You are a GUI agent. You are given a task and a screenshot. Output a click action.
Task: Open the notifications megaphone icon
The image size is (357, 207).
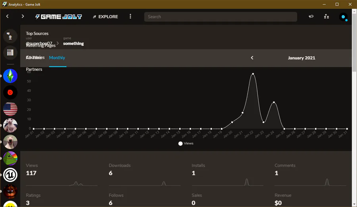pos(311,16)
